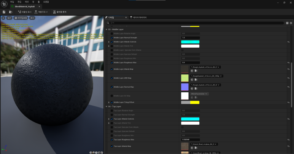Click the lit view mode button in the viewport
Screen dimensions: 294x154
click(x=21, y=18)
